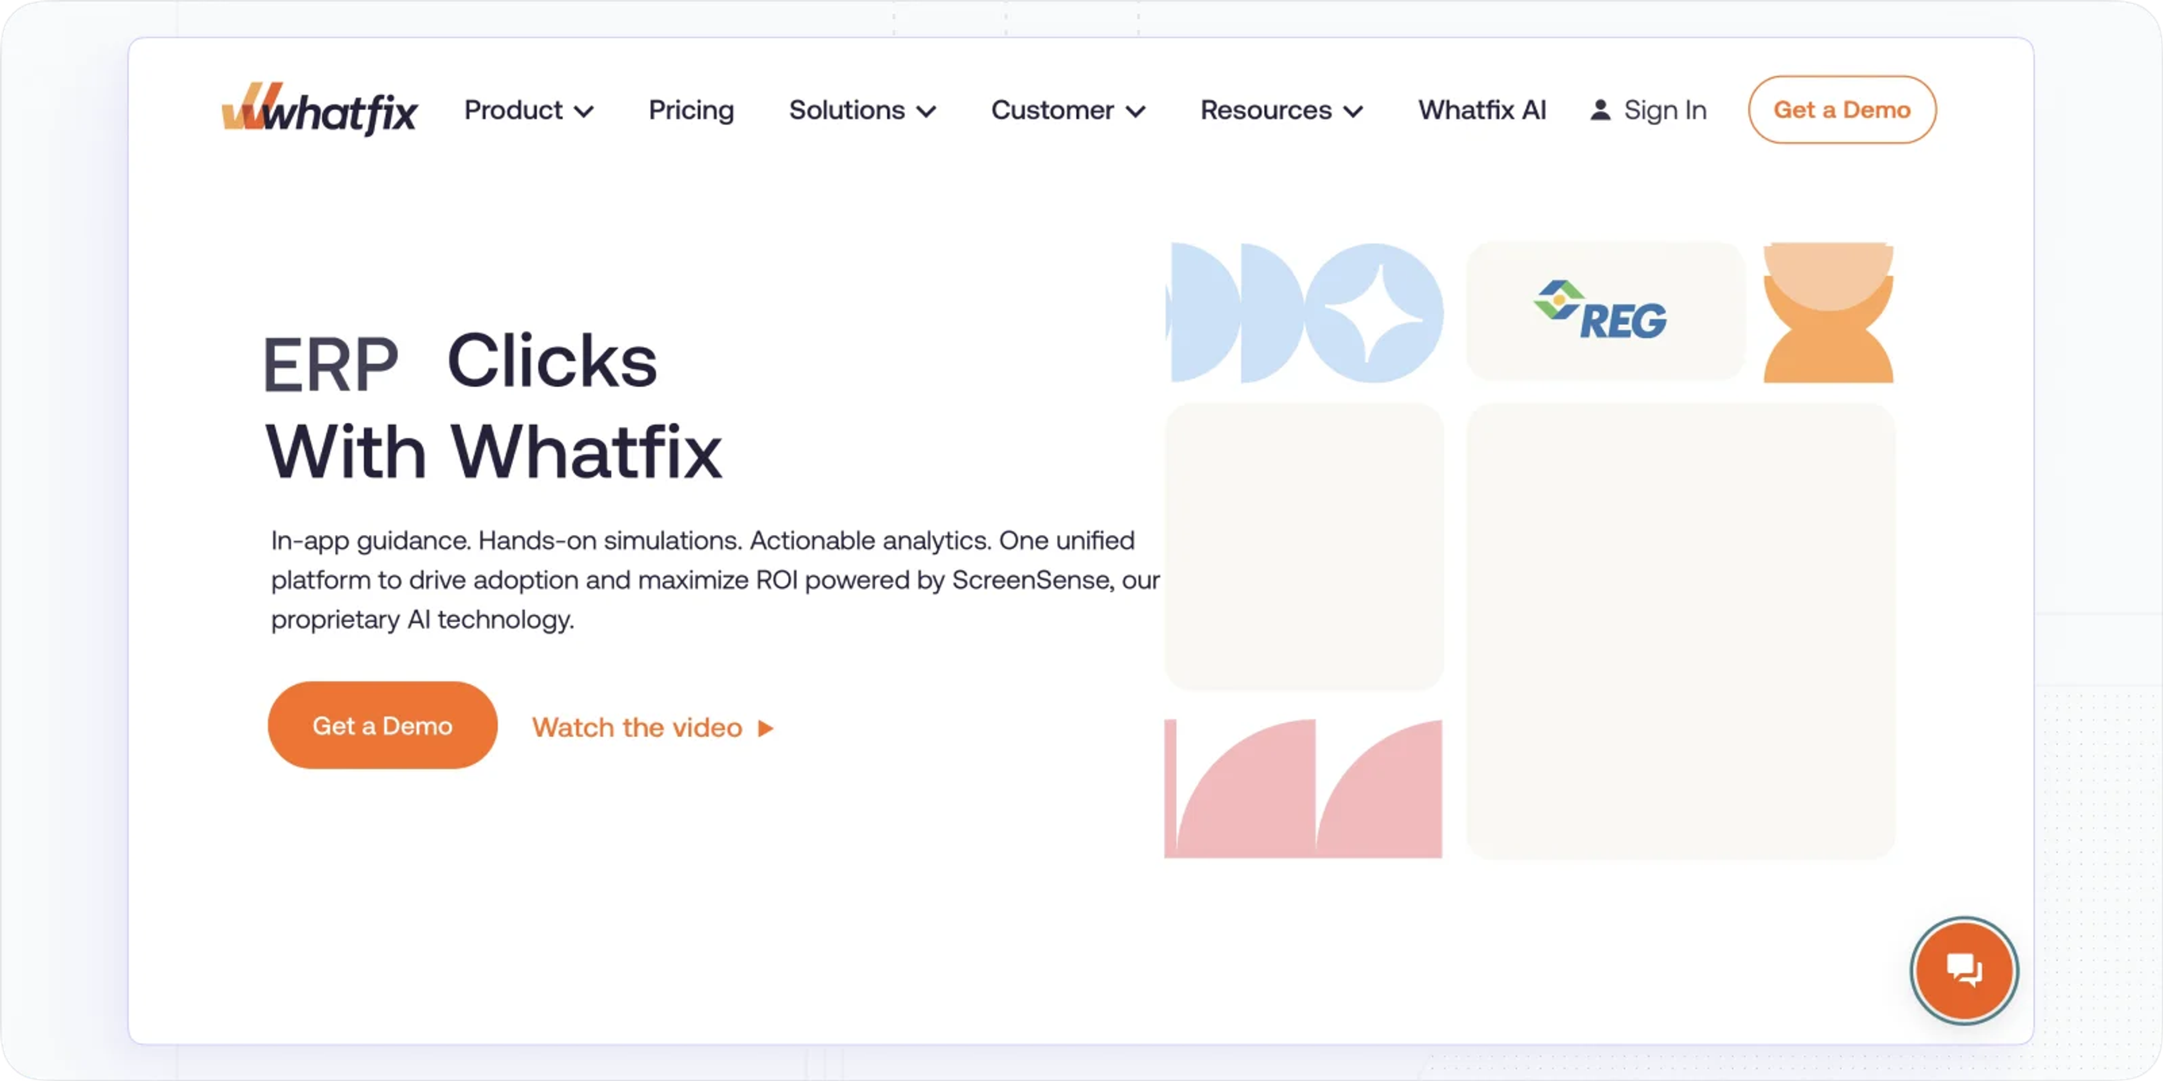The height and width of the screenshot is (1081, 2163).
Task: Click the REG customer logo card
Action: 1605,311
